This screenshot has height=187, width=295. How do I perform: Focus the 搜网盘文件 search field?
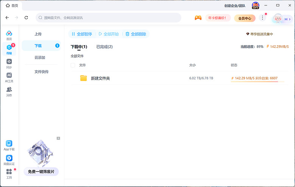point(109,18)
